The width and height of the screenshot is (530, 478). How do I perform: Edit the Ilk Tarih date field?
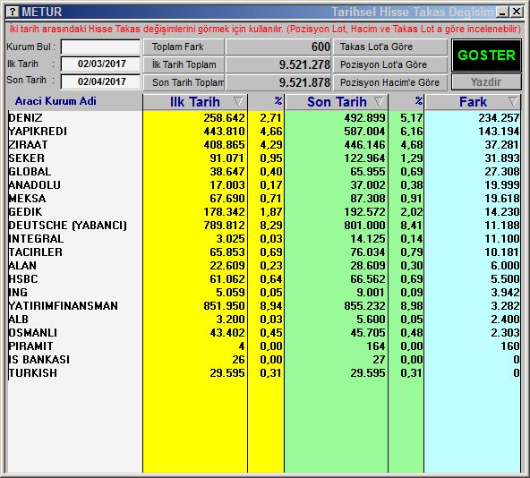click(100, 64)
